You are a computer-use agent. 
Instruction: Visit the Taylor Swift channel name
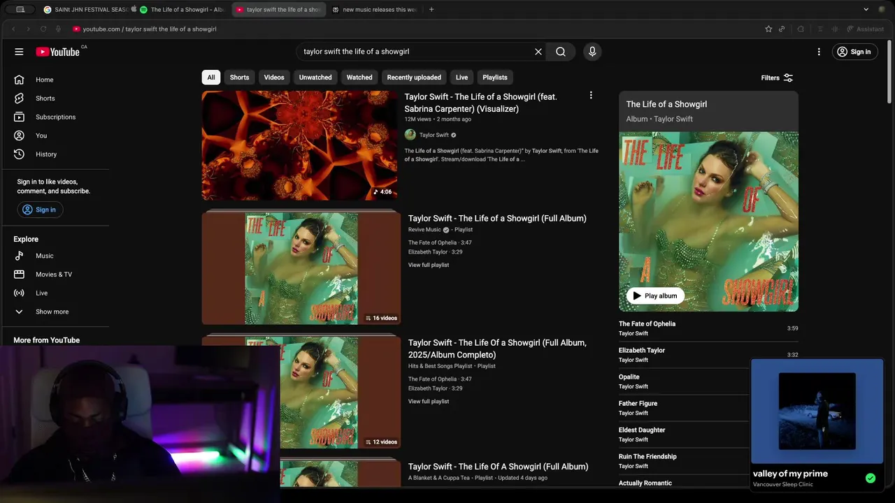[434, 135]
